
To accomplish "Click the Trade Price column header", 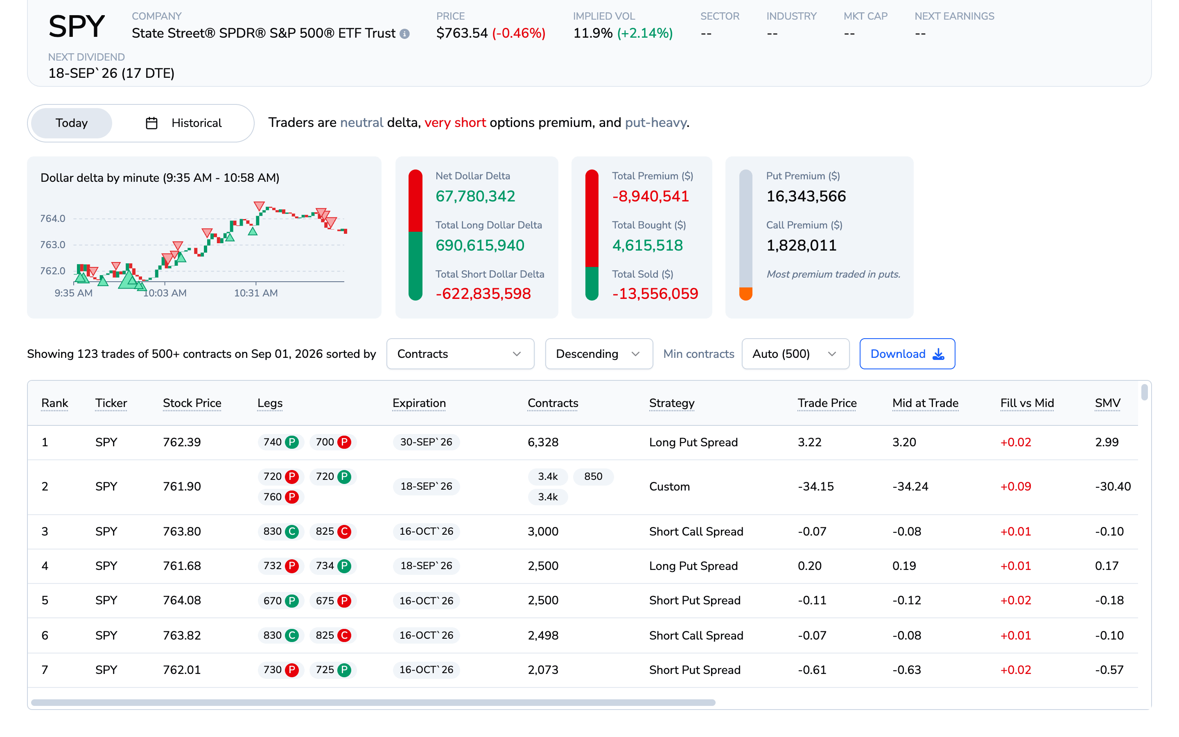I will pos(827,403).
